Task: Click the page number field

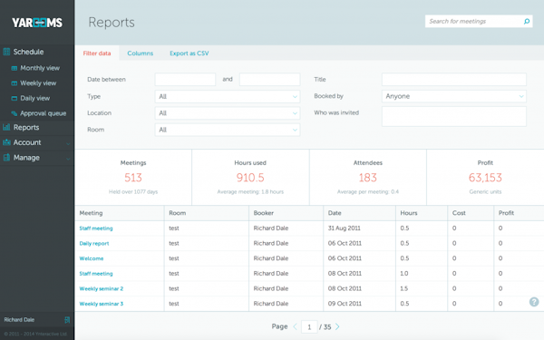Action: 309,326
